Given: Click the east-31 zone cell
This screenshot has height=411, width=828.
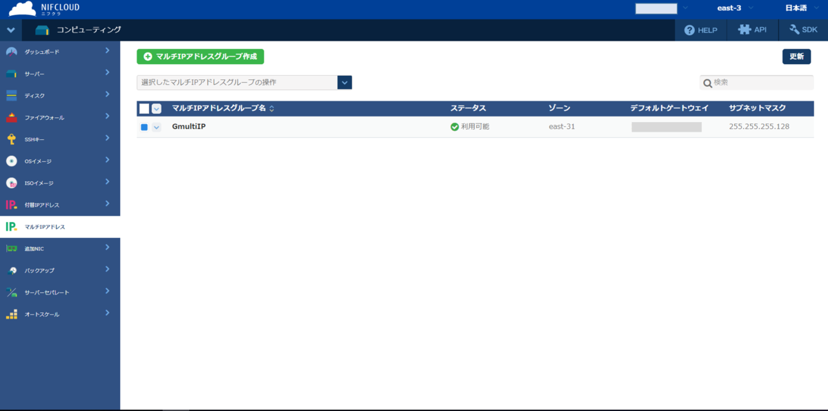Looking at the screenshot, I should (562, 127).
